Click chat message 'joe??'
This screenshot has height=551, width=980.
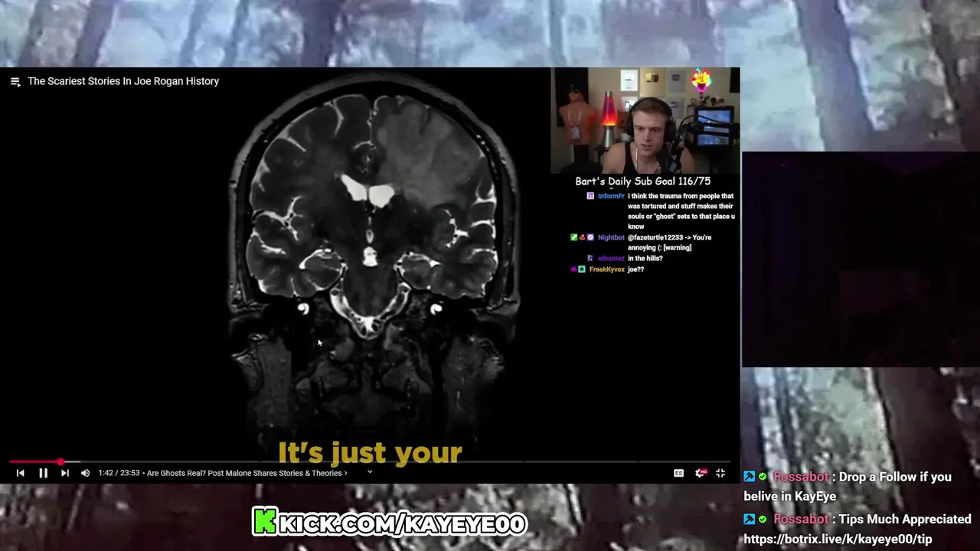point(635,269)
